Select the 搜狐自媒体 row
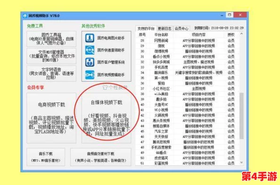The height and width of the screenshot is (185, 280). point(188,126)
